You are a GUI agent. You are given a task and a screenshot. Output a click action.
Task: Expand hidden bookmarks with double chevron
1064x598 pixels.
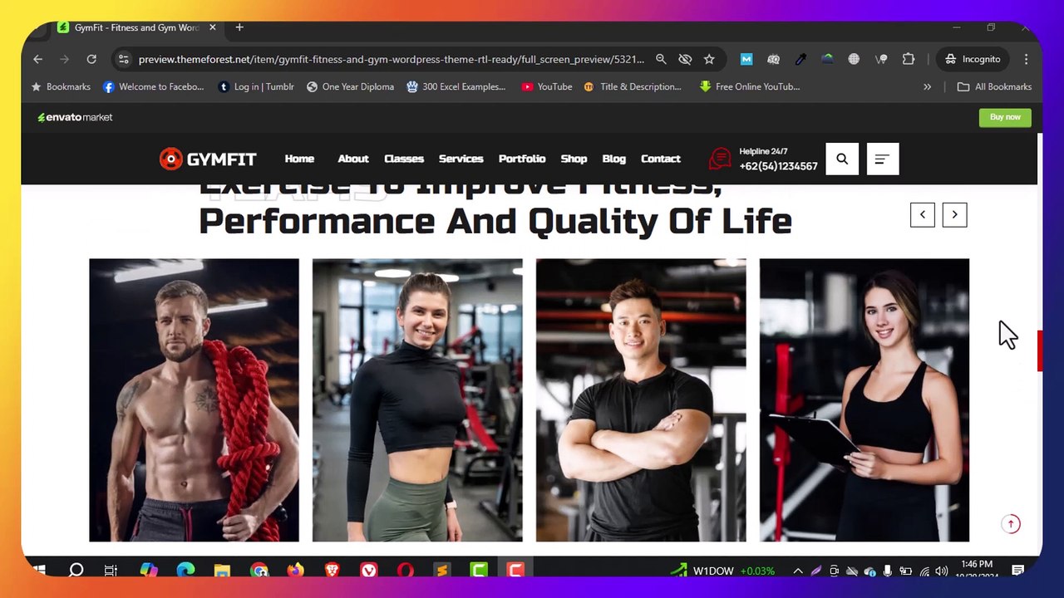click(x=927, y=86)
